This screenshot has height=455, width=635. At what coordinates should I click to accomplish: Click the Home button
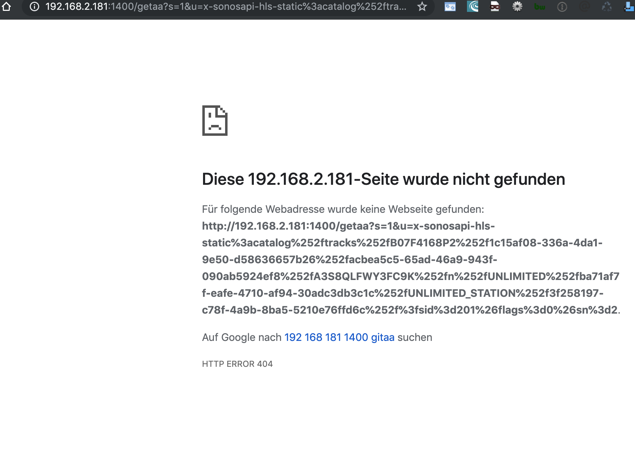[x=6, y=6]
